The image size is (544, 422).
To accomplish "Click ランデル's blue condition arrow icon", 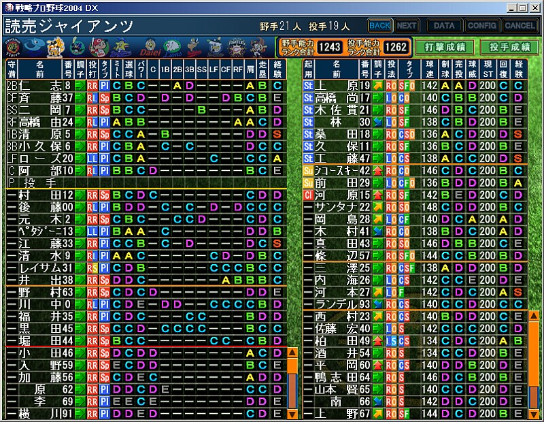I will [x=378, y=305].
